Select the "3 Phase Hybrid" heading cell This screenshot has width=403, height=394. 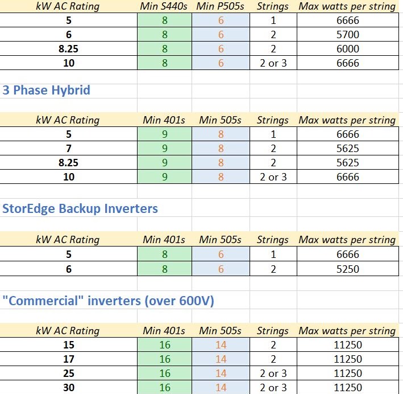click(x=47, y=90)
